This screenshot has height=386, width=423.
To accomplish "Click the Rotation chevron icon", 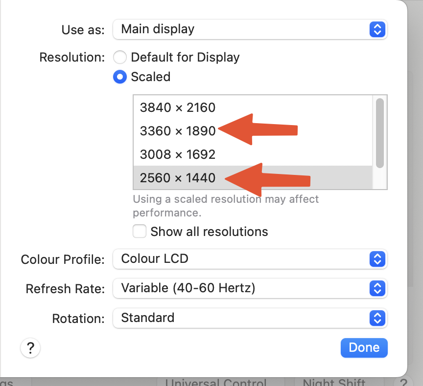I will (377, 318).
